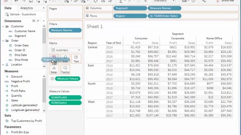The image size is (241, 135).
Task: Select the Negative Profit measure
Action: coord(20,81)
